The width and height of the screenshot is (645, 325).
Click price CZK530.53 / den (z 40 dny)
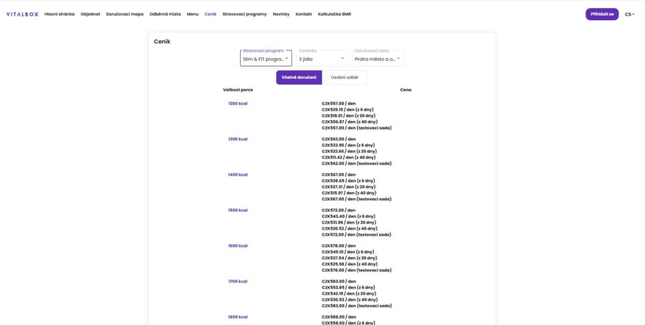coord(350,299)
